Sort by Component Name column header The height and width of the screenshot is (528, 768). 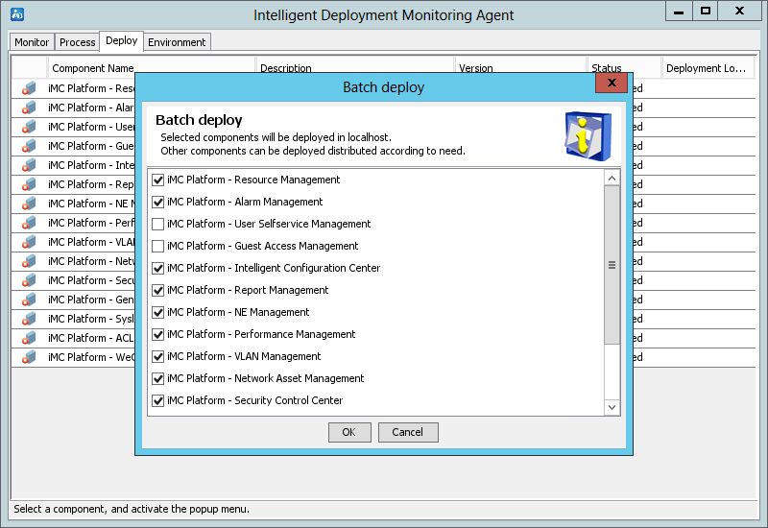point(152,68)
